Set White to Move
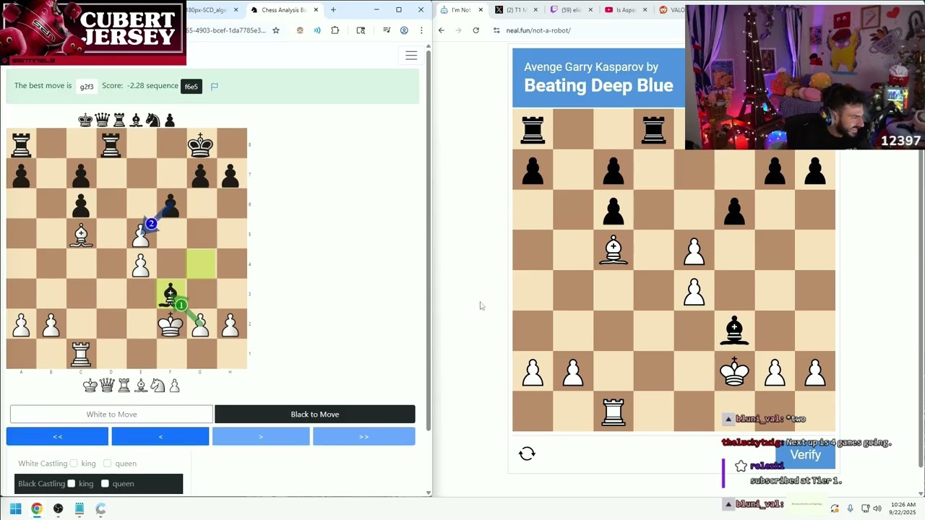 [x=111, y=415]
